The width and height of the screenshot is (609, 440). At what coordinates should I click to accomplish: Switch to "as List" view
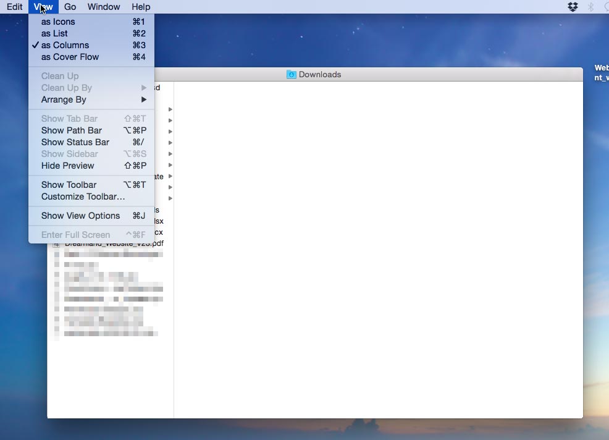[x=54, y=33]
